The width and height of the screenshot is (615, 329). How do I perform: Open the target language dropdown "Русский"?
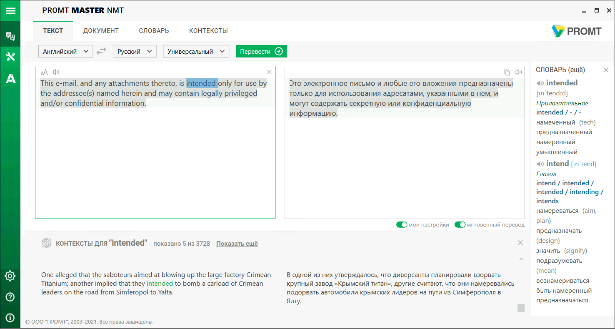click(x=135, y=52)
